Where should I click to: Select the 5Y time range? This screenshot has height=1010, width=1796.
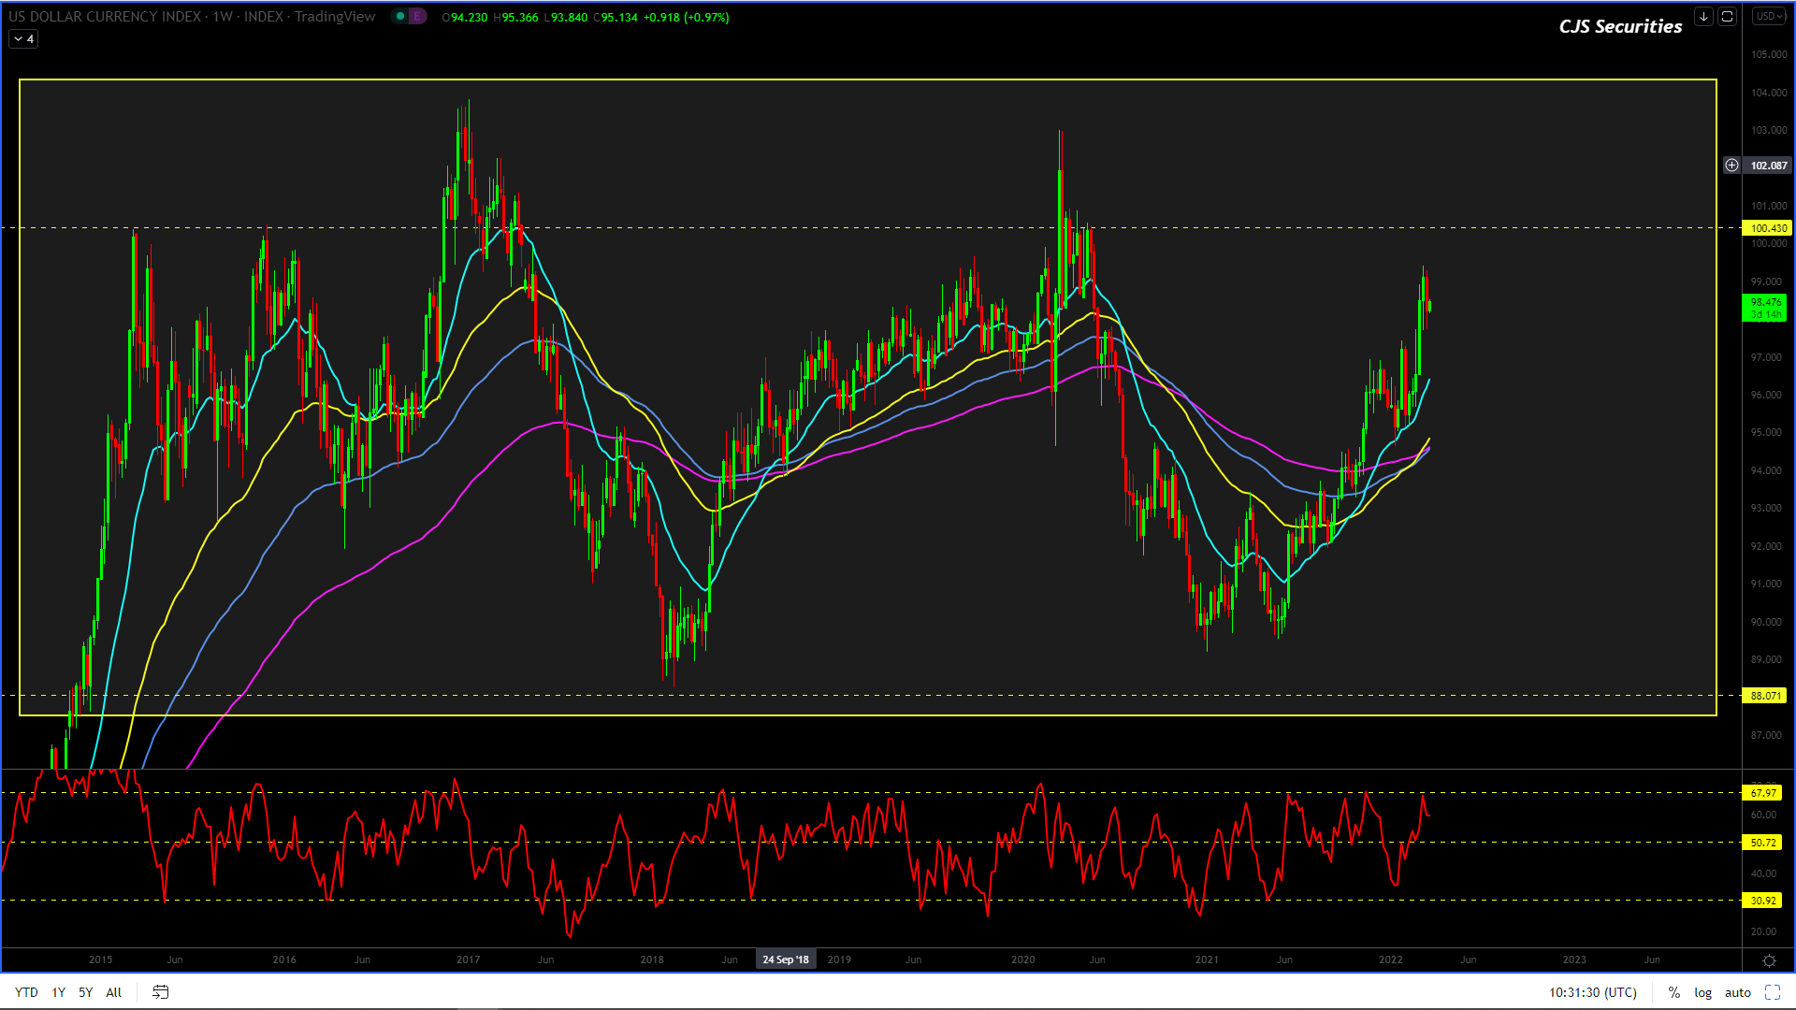(x=85, y=992)
